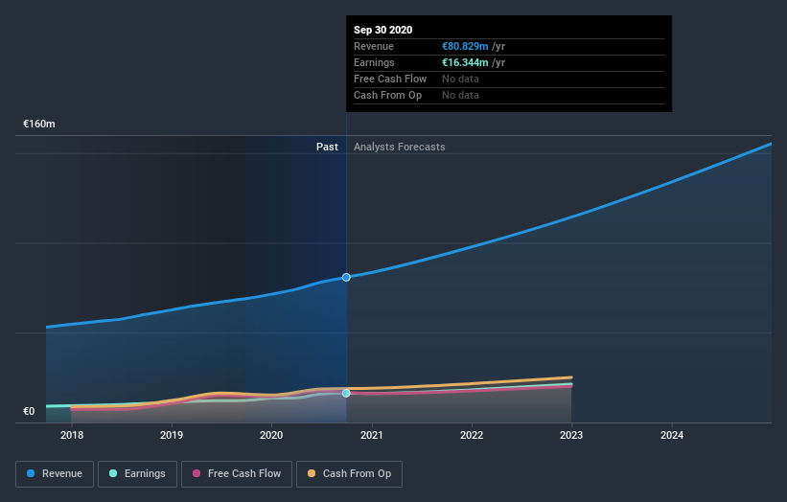Click the 2018 x-axis label
The image size is (787, 502).
pos(72,435)
